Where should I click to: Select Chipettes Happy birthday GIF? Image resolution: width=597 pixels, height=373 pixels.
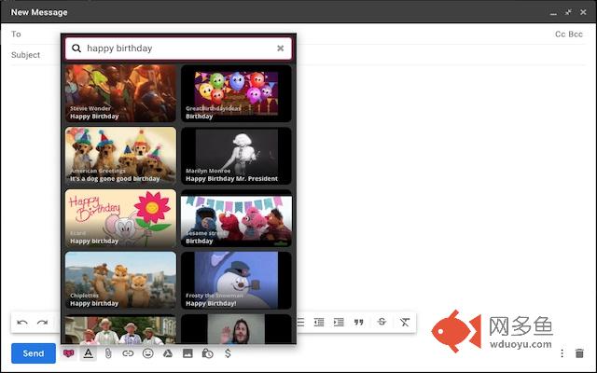[120, 281]
